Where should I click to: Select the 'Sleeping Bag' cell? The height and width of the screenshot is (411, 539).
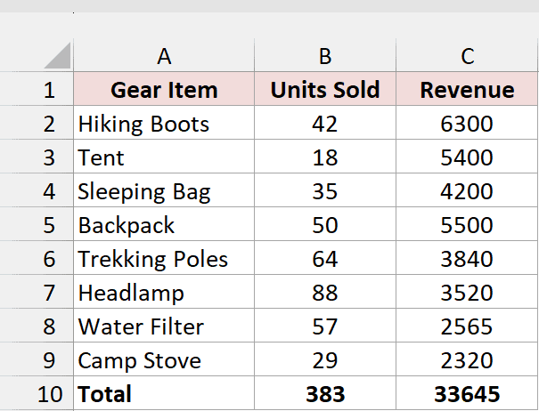click(164, 190)
